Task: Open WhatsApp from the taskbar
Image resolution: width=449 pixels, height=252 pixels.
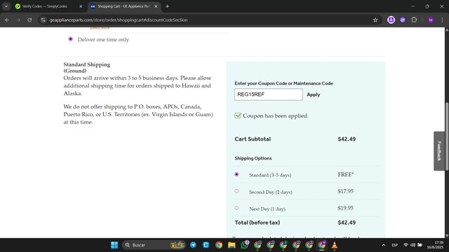Action: pyautogui.click(x=245, y=245)
